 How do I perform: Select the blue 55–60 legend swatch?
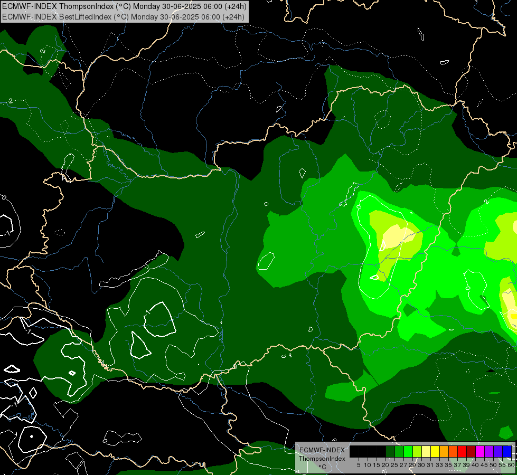(x=507, y=451)
